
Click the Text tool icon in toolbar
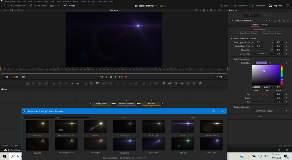point(40,83)
